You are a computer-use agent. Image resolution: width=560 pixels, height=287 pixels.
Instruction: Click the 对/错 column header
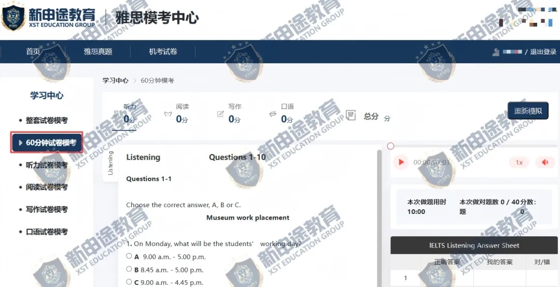coord(542,262)
